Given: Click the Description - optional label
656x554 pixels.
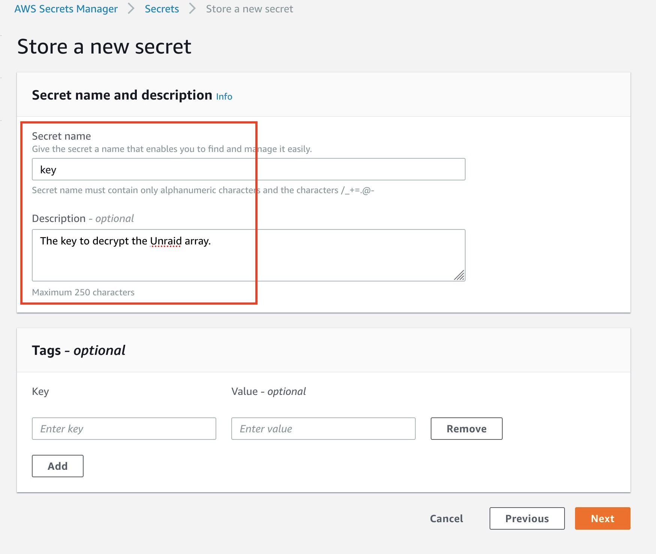Looking at the screenshot, I should pyautogui.click(x=83, y=218).
